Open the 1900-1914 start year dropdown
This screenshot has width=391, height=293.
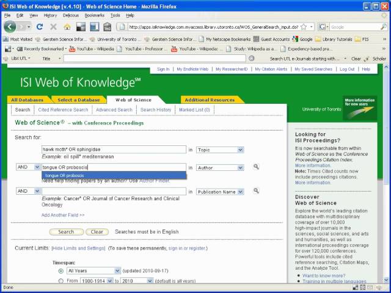(97, 281)
